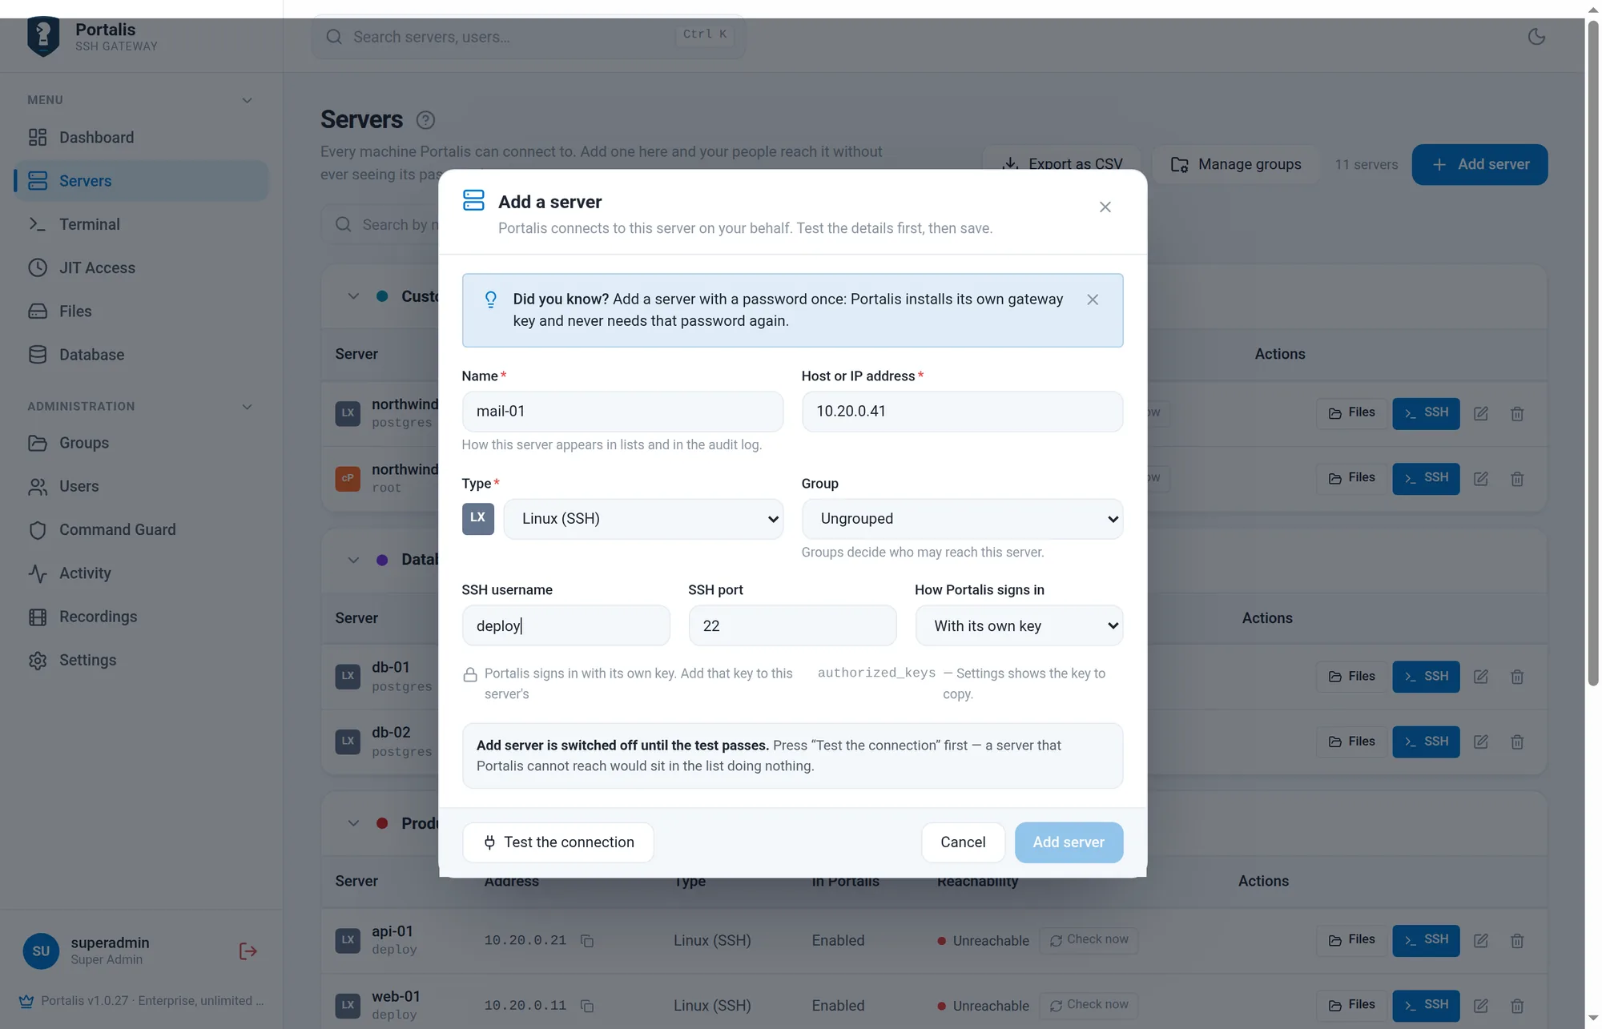Open Groups in administration
This screenshot has width=1602, height=1029.
(x=141, y=443)
